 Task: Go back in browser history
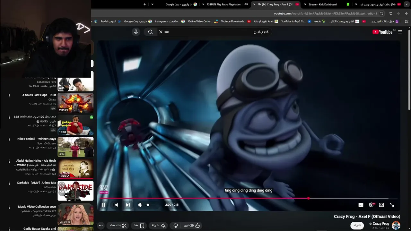406,13
